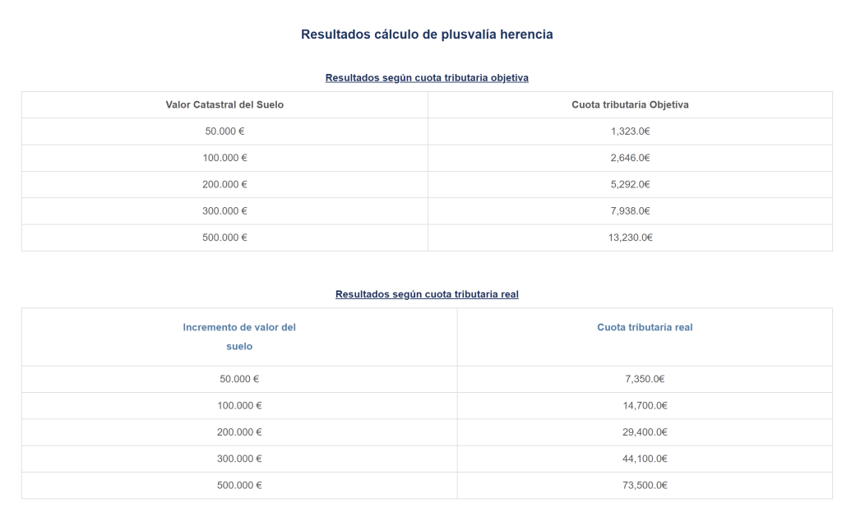This screenshot has height=512, width=842.
Task: Select the 29,400.0€ result cell
Action: [645, 432]
